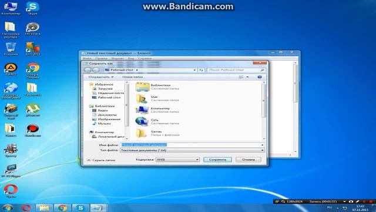Click Chrome icon in the taskbar
The width and height of the screenshot is (376, 212).
tap(62, 208)
